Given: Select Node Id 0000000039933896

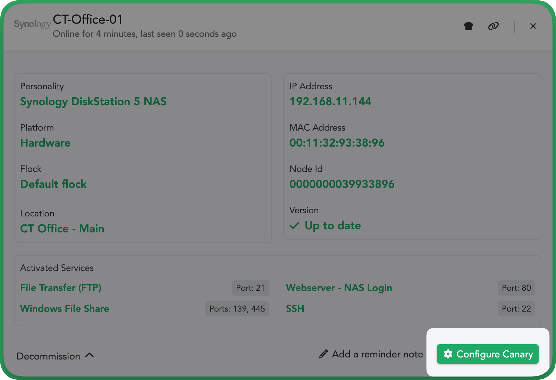Looking at the screenshot, I should pos(342,184).
